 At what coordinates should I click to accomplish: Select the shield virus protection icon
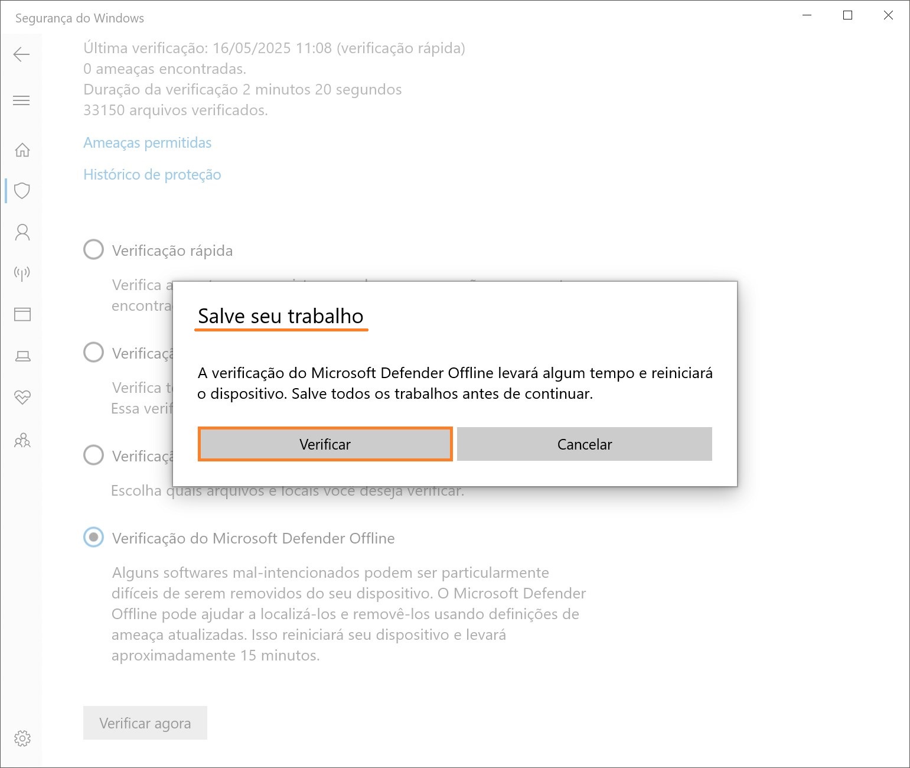tap(22, 190)
